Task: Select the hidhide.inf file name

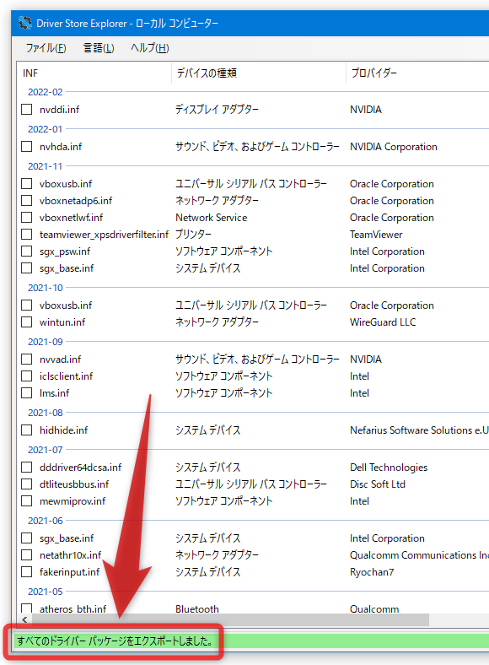Action: 63,430
